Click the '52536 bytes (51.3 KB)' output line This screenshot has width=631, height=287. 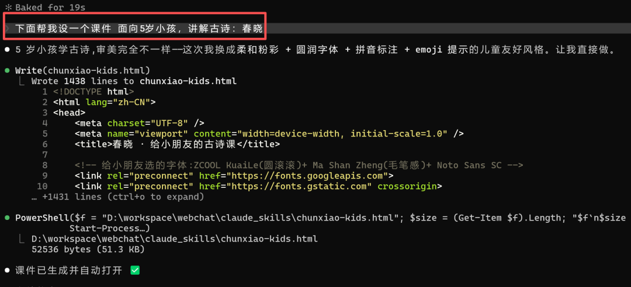88,249
